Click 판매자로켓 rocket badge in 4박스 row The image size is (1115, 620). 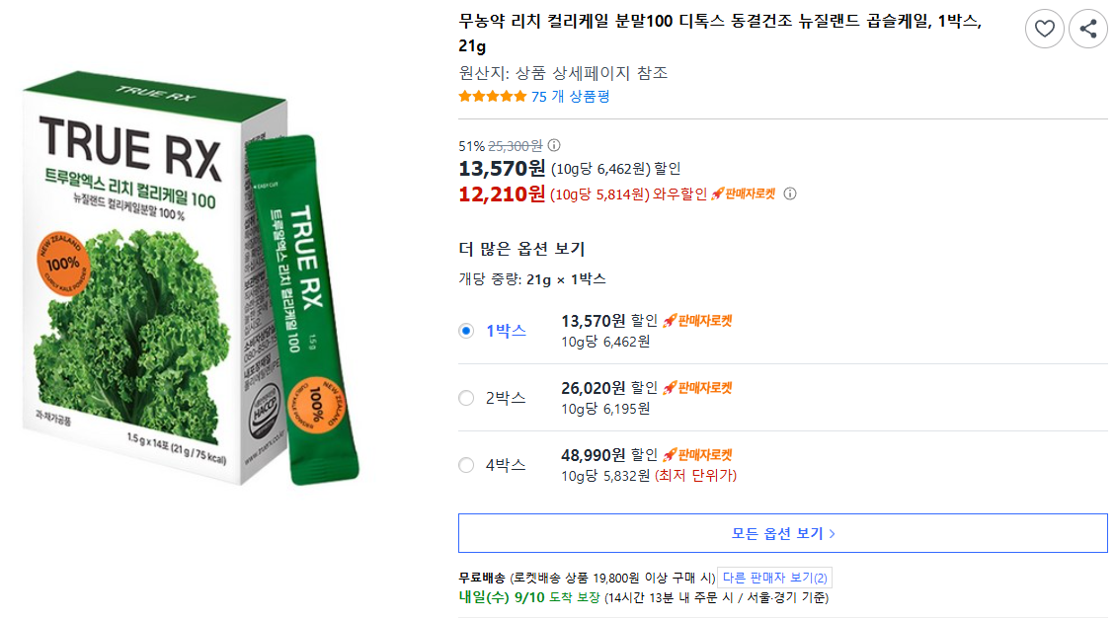(697, 455)
